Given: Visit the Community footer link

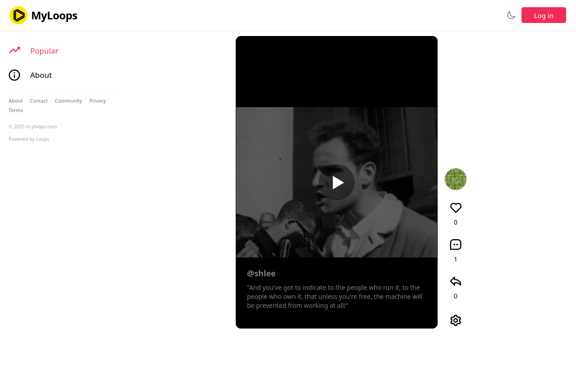Looking at the screenshot, I should (x=69, y=101).
